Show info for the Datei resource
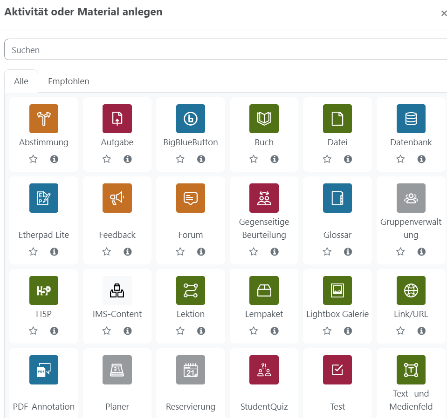Viewport: 447px width, 418px height. (x=348, y=159)
